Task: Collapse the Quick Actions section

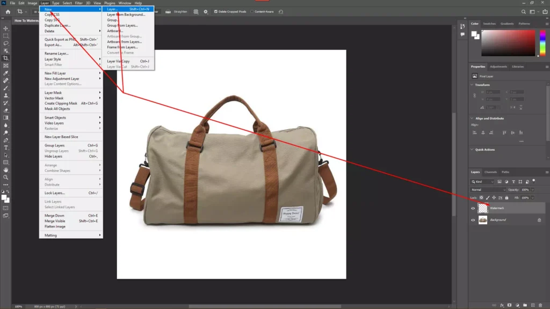Action: pyautogui.click(x=472, y=150)
